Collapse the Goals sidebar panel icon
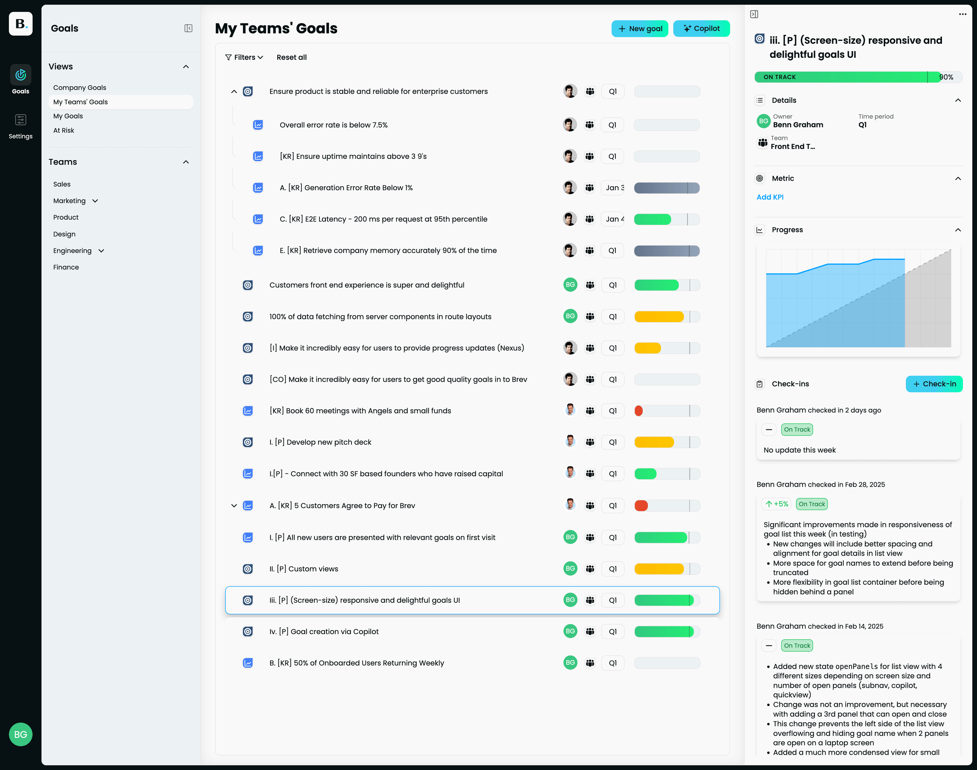The height and width of the screenshot is (770, 977). point(188,29)
